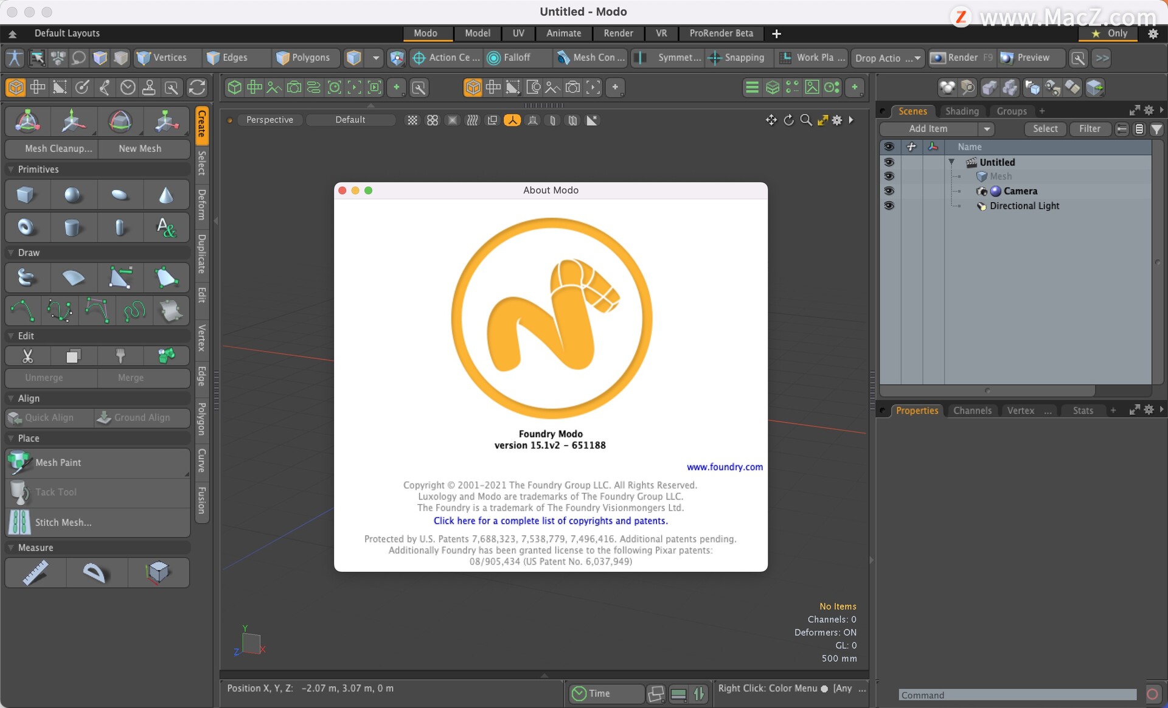Viewport: 1168px width, 708px height.
Task: Select the Snapping tool
Action: (737, 58)
